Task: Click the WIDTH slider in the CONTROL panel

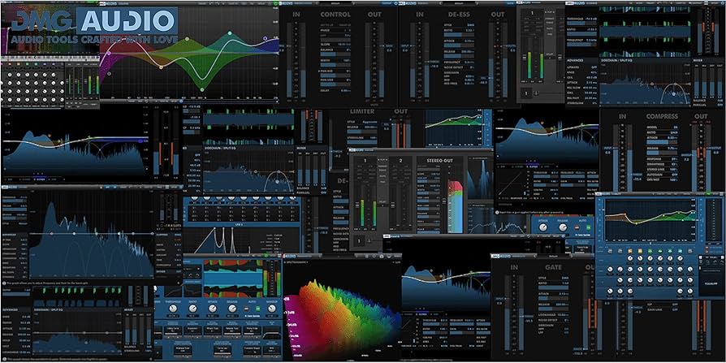Action: [x=335, y=65]
